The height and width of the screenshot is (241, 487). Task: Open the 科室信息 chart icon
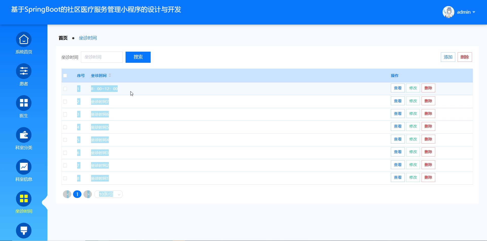pyautogui.click(x=24, y=167)
